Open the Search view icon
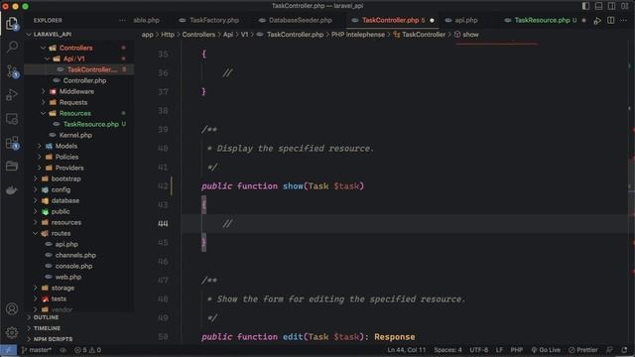Viewport: 635px width, 357px height. (x=12, y=47)
